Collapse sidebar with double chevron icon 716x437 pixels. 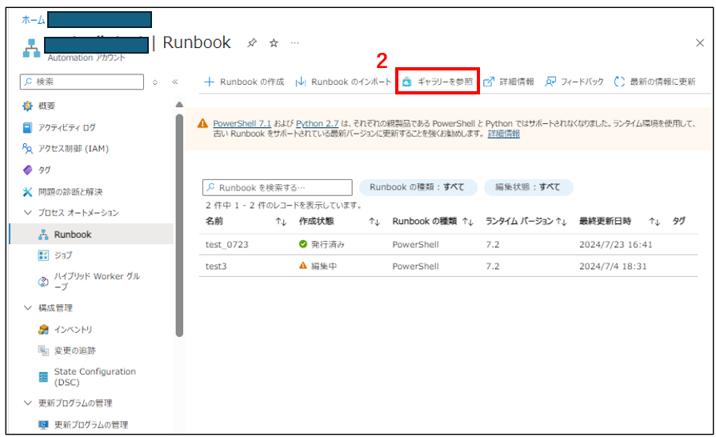(x=175, y=82)
